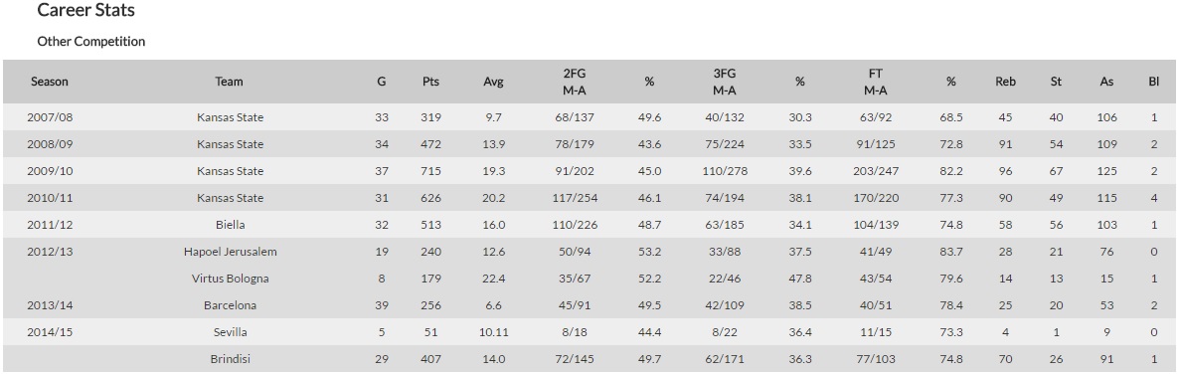This screenshot has height=374, width=1181.
Task: Open Kansas State team in 2007/08 row
Action: [x=230, y=117]
